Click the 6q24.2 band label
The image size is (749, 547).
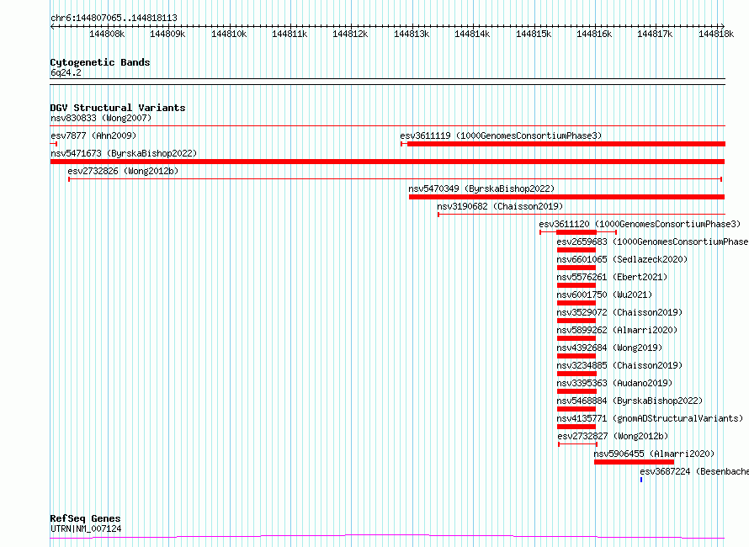click(66, 72)
